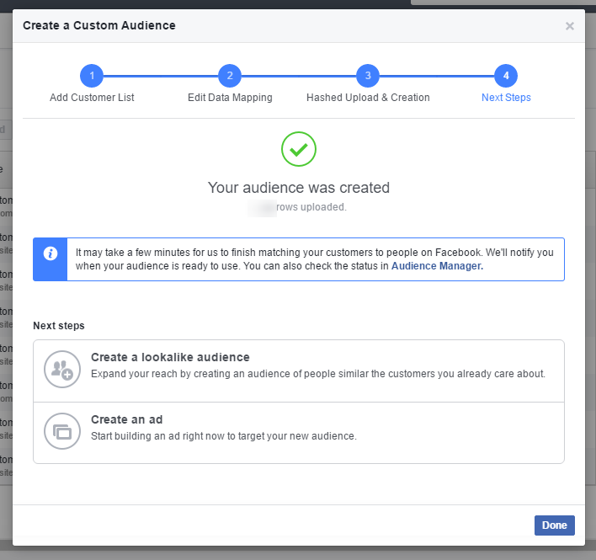Click the step 1 circle in progress bar

92,77
